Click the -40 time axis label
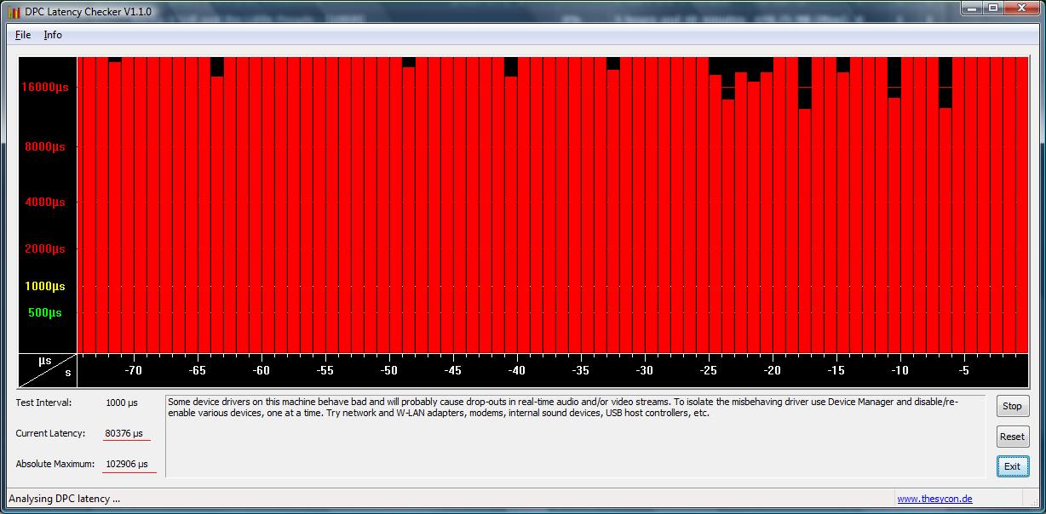1046x514 pixels. click(x=517, y=370)
